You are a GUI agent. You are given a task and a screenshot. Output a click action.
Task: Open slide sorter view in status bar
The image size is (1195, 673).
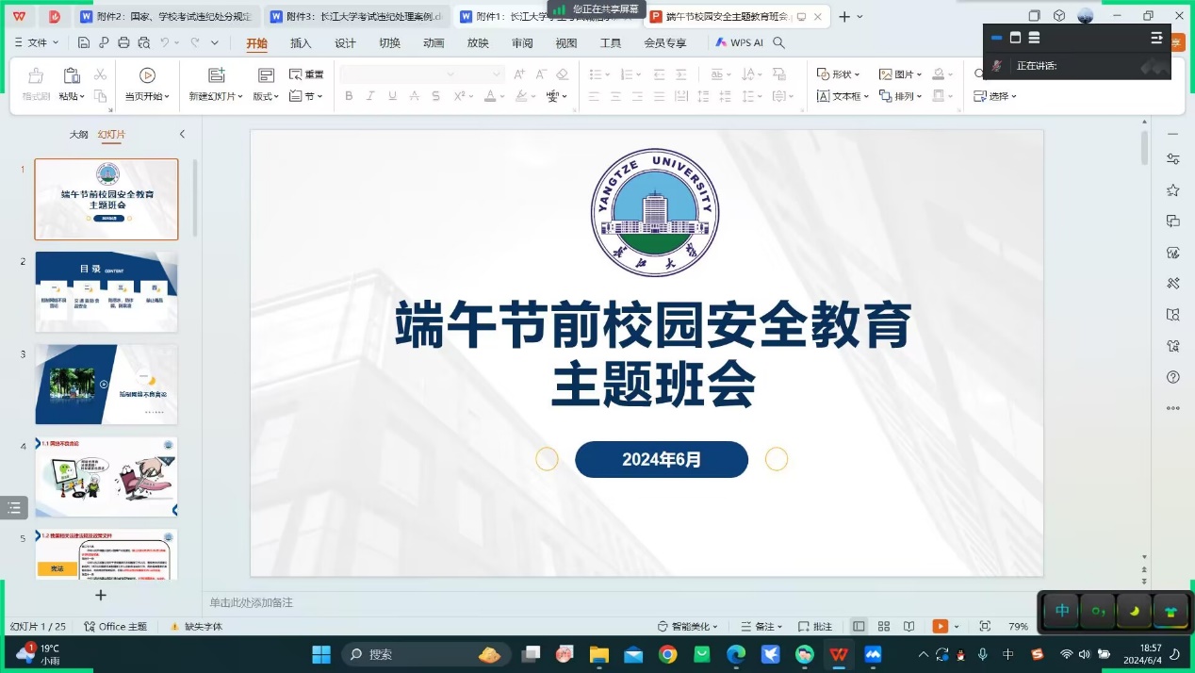pos(884,627)
